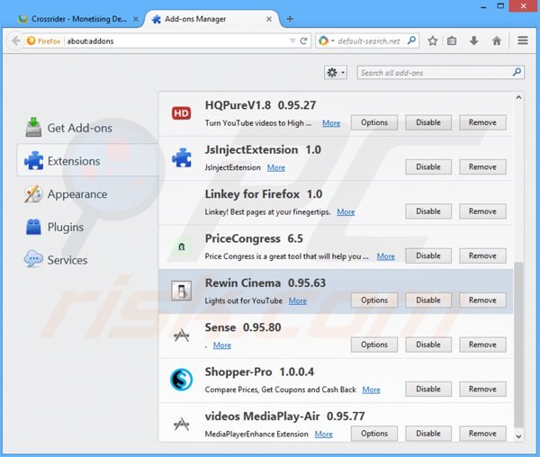Disable Shopper-Pro
Viewport: 540px width, 457px height.
tap(428, 389)
